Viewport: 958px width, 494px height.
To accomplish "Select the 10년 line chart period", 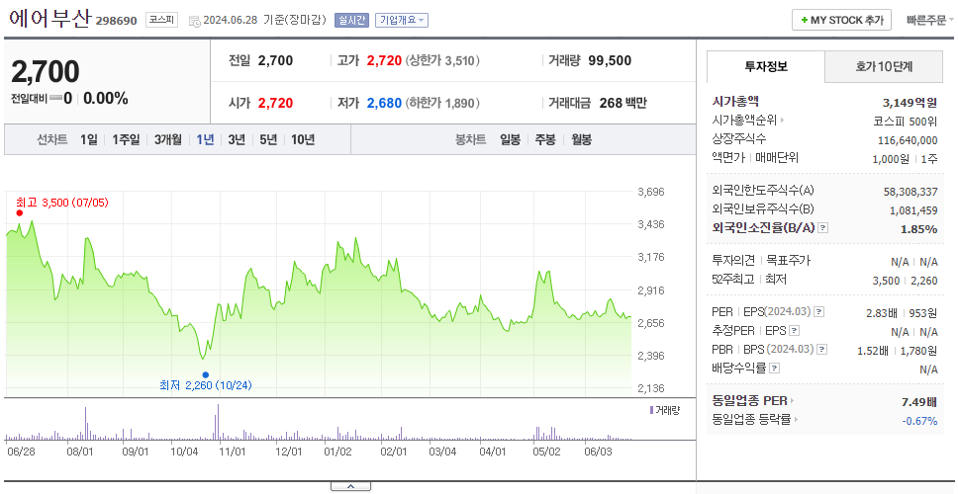I will pyautogui.click(x=303, y=139).
